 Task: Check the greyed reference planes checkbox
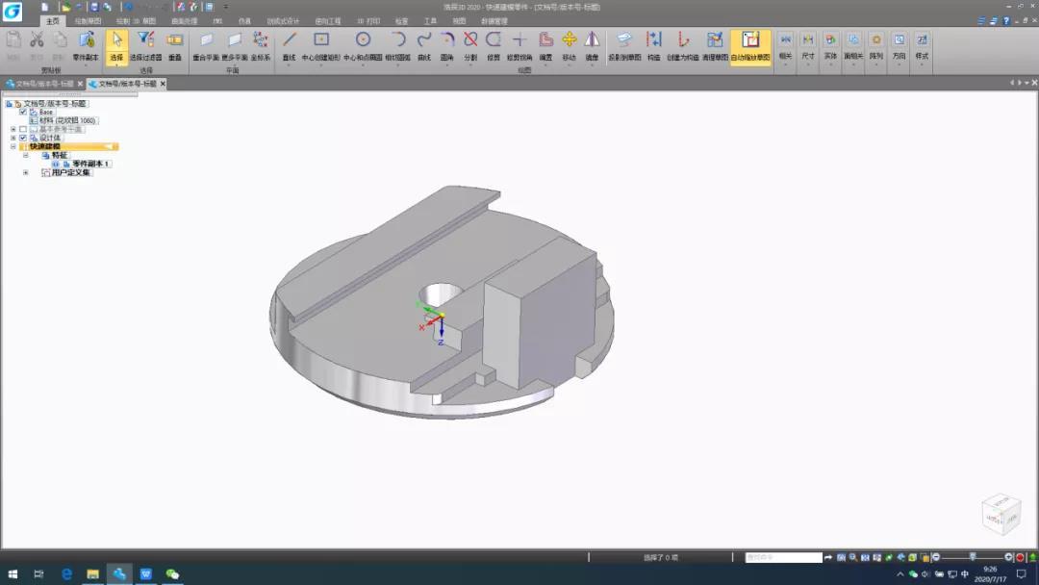pos(22,129)
